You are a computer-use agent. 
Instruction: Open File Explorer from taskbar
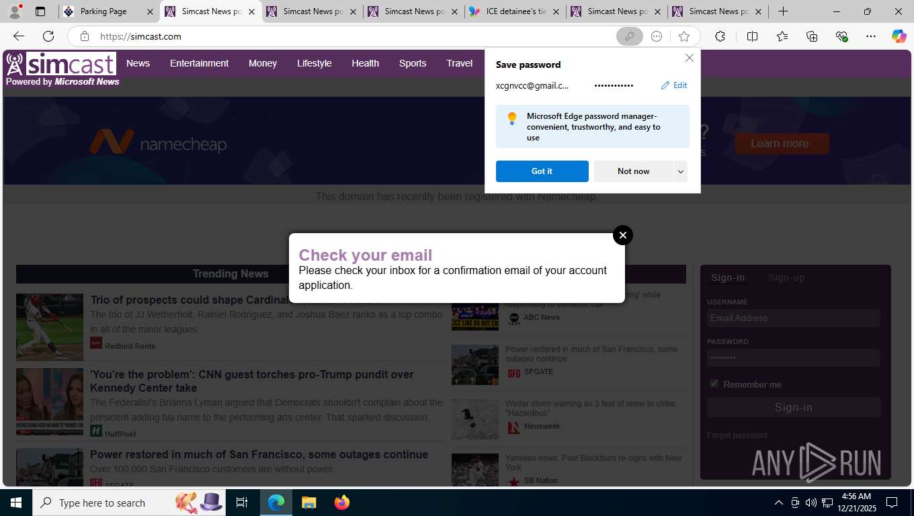coord(308,503)
